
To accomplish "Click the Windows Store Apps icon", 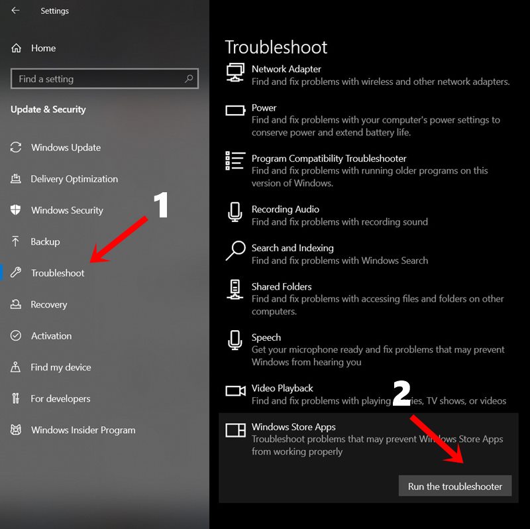I will click(235, 430).
